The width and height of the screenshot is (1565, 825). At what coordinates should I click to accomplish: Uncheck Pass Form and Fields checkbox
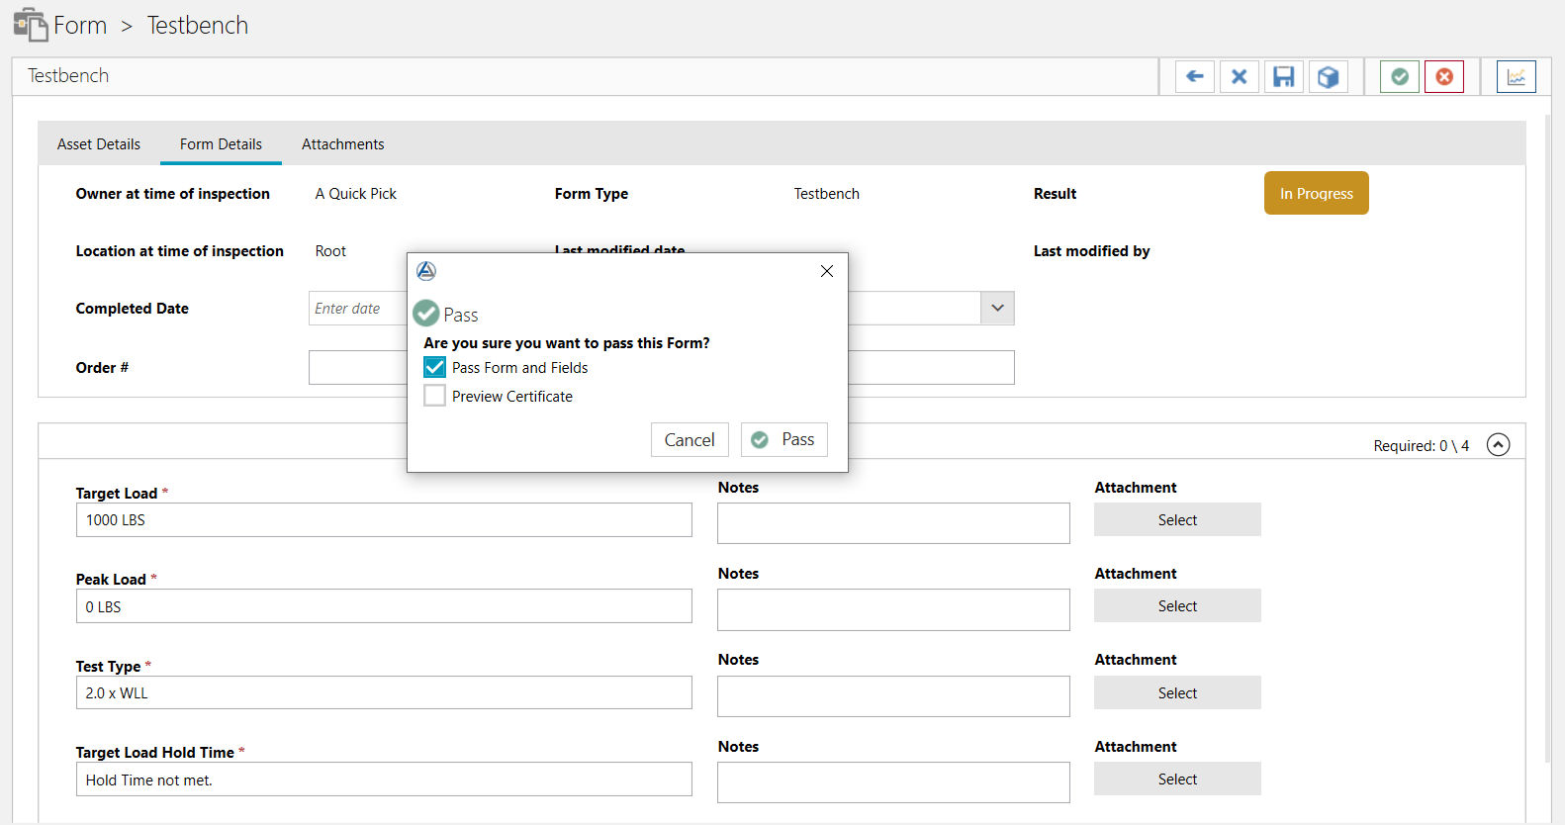click(434, 367)
